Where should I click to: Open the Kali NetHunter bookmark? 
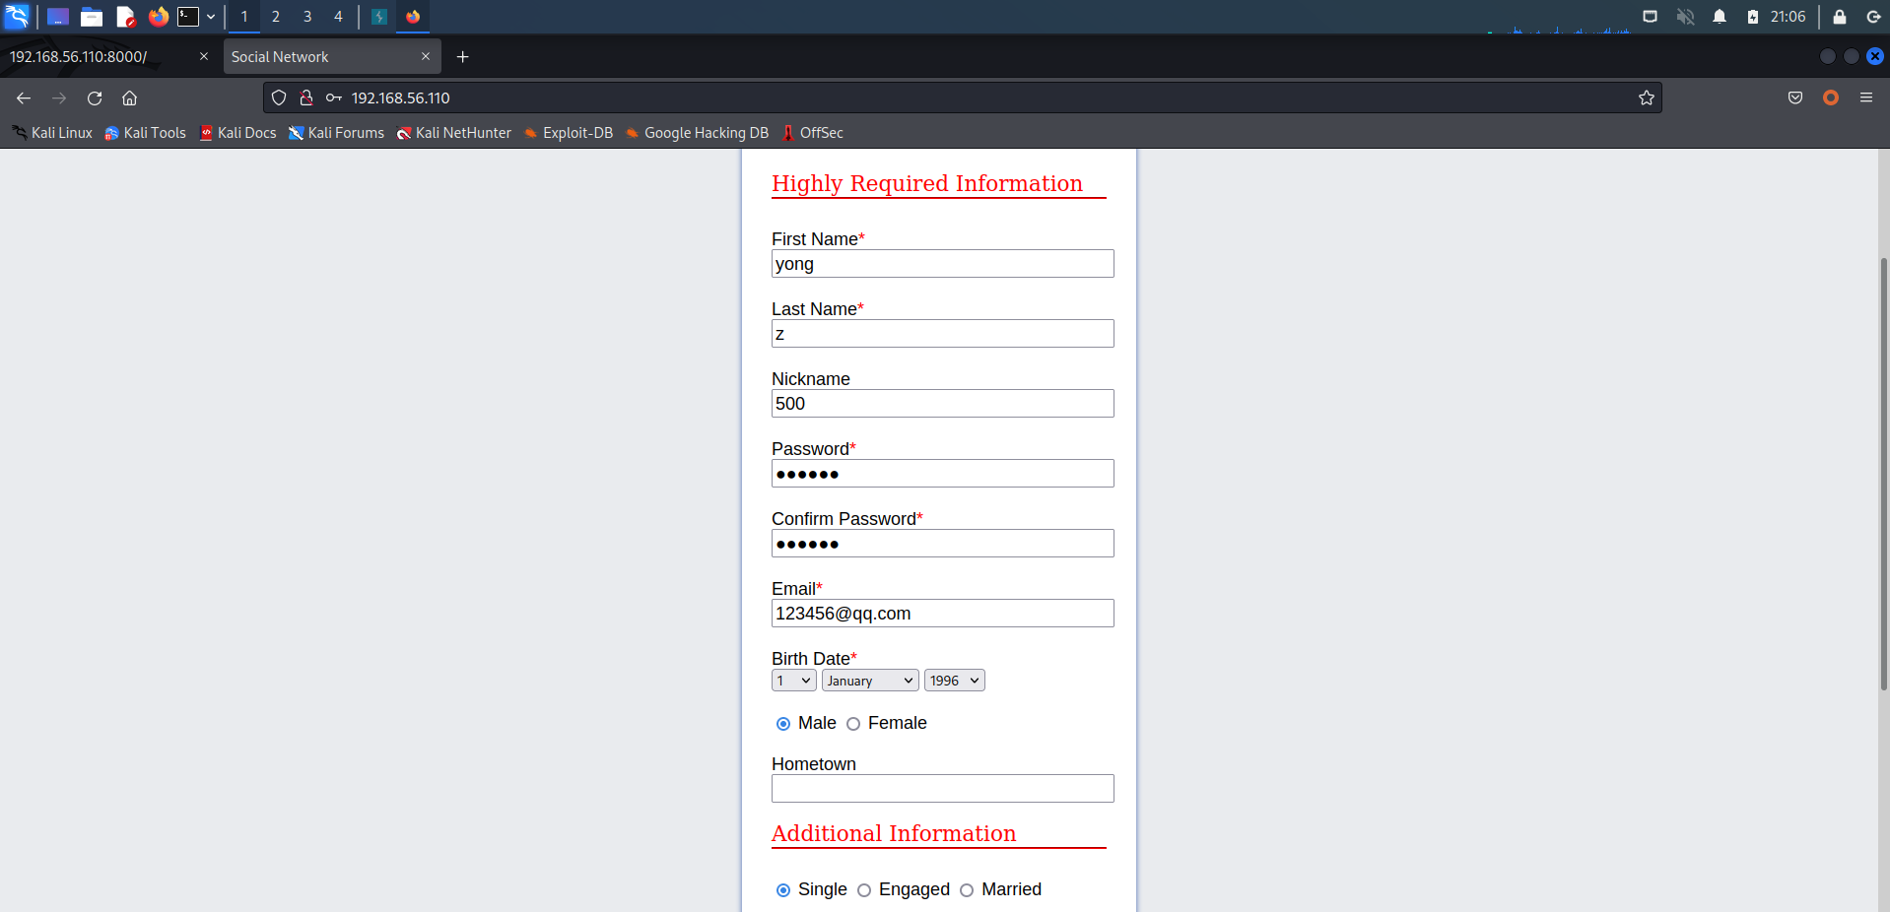tap(453, 133)
